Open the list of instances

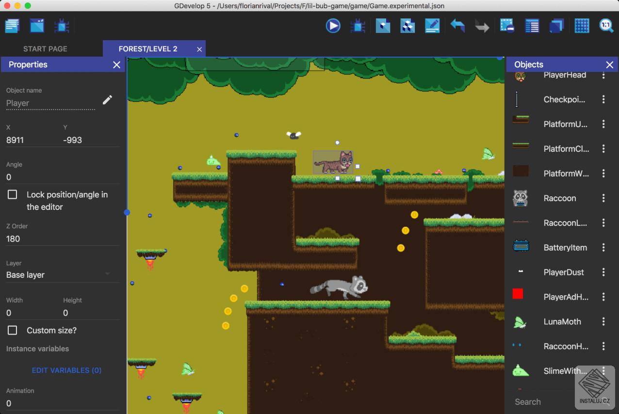532,26
